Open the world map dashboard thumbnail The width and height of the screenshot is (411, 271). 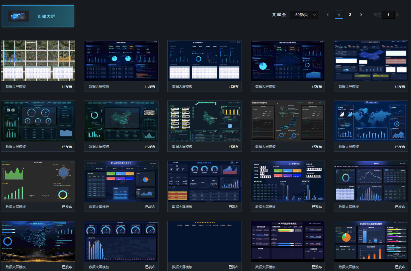371,121
